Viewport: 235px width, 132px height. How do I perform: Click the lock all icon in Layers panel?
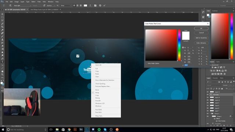pos(222,89)
